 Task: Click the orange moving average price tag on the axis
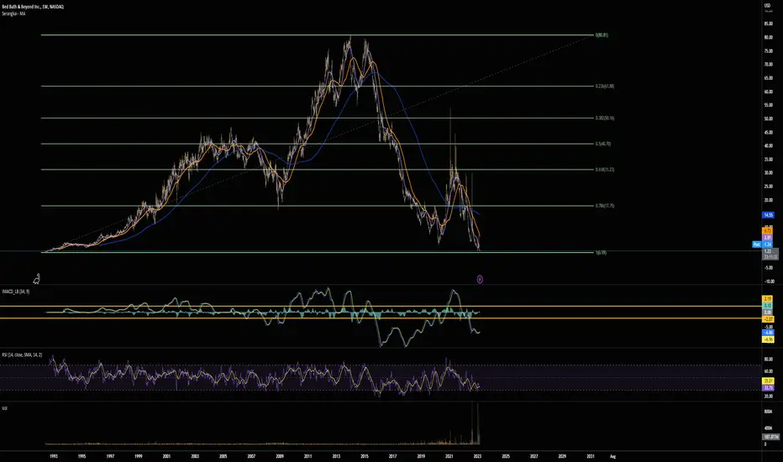point(768,231)
